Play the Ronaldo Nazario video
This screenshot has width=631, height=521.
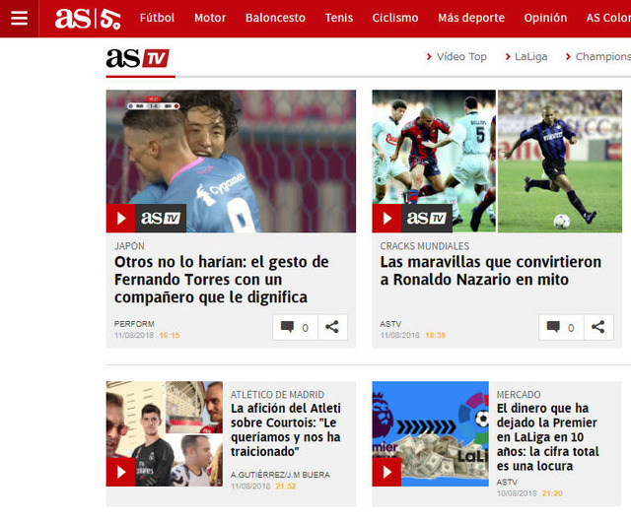tap(386, 219)
